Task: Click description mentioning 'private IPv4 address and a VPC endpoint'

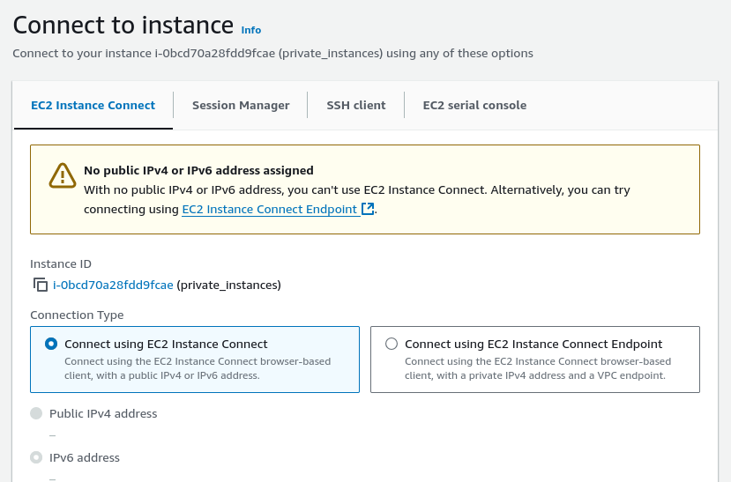Action: (538, 368)
